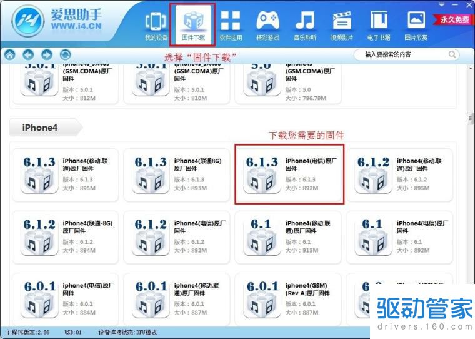475x339 pixels.
Task: Open the 视频影片 video section
Action: point(342,26)
